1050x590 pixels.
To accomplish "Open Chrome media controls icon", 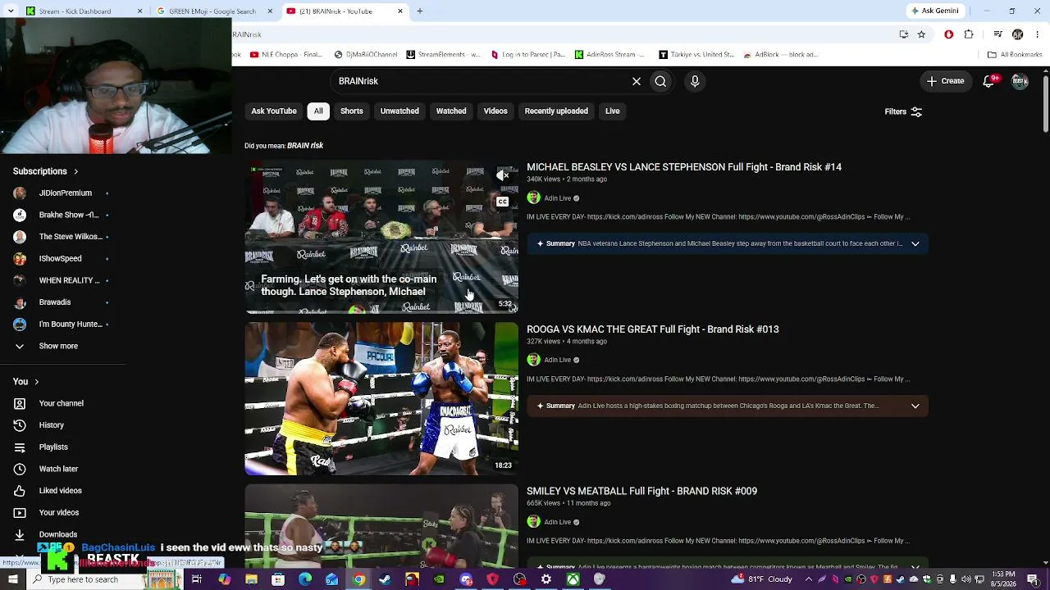I will [997, 34].
